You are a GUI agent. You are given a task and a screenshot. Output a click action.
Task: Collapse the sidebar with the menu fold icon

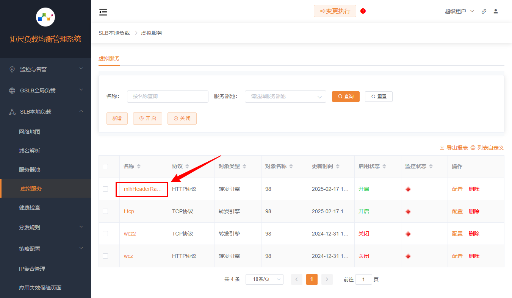103,12
